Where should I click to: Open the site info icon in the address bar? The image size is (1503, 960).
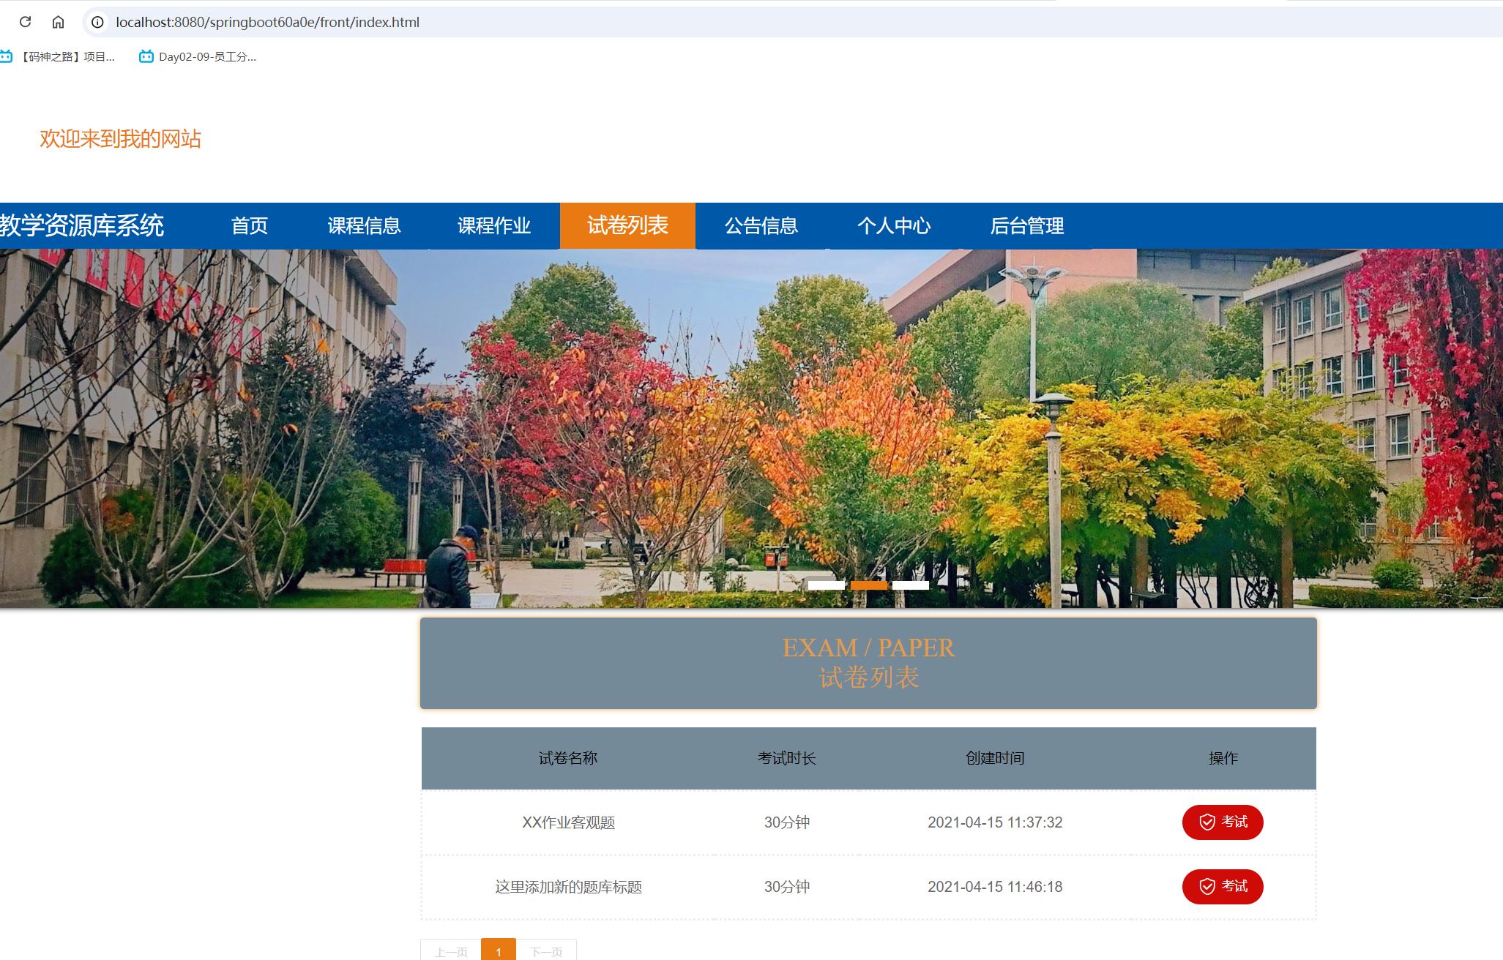pos(97,22)
